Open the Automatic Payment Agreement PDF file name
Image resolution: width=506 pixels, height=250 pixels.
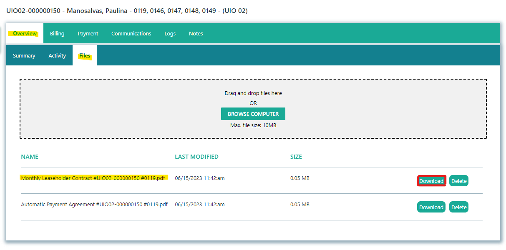(94, 205)
